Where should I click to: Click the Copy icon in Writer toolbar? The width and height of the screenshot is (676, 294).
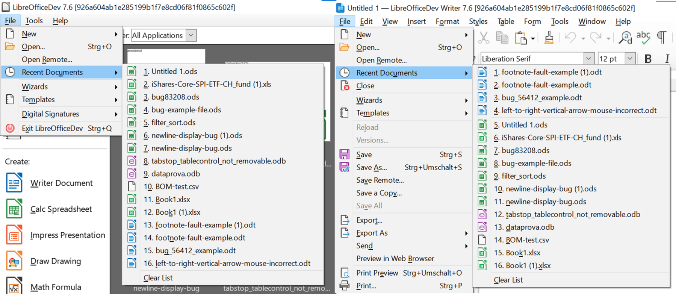[502, 38]
